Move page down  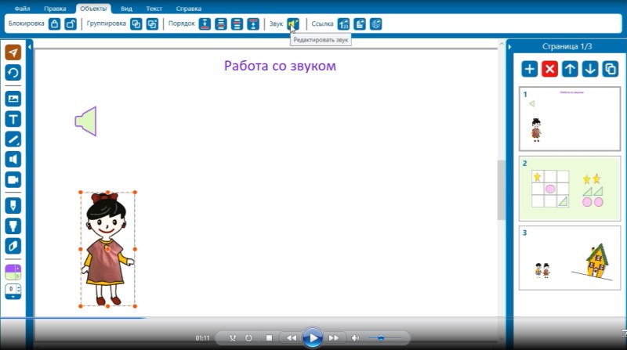point(590,69)
